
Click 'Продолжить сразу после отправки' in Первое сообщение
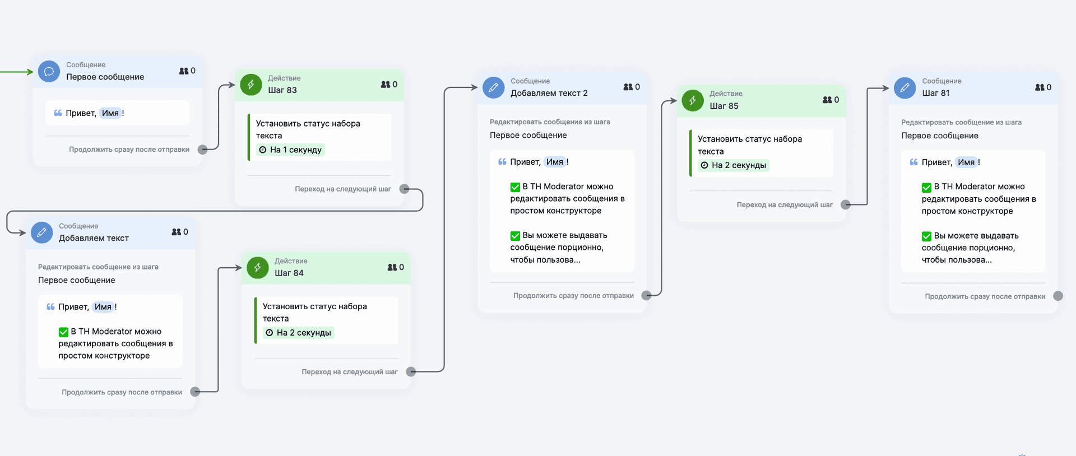(x=129, y=150)
